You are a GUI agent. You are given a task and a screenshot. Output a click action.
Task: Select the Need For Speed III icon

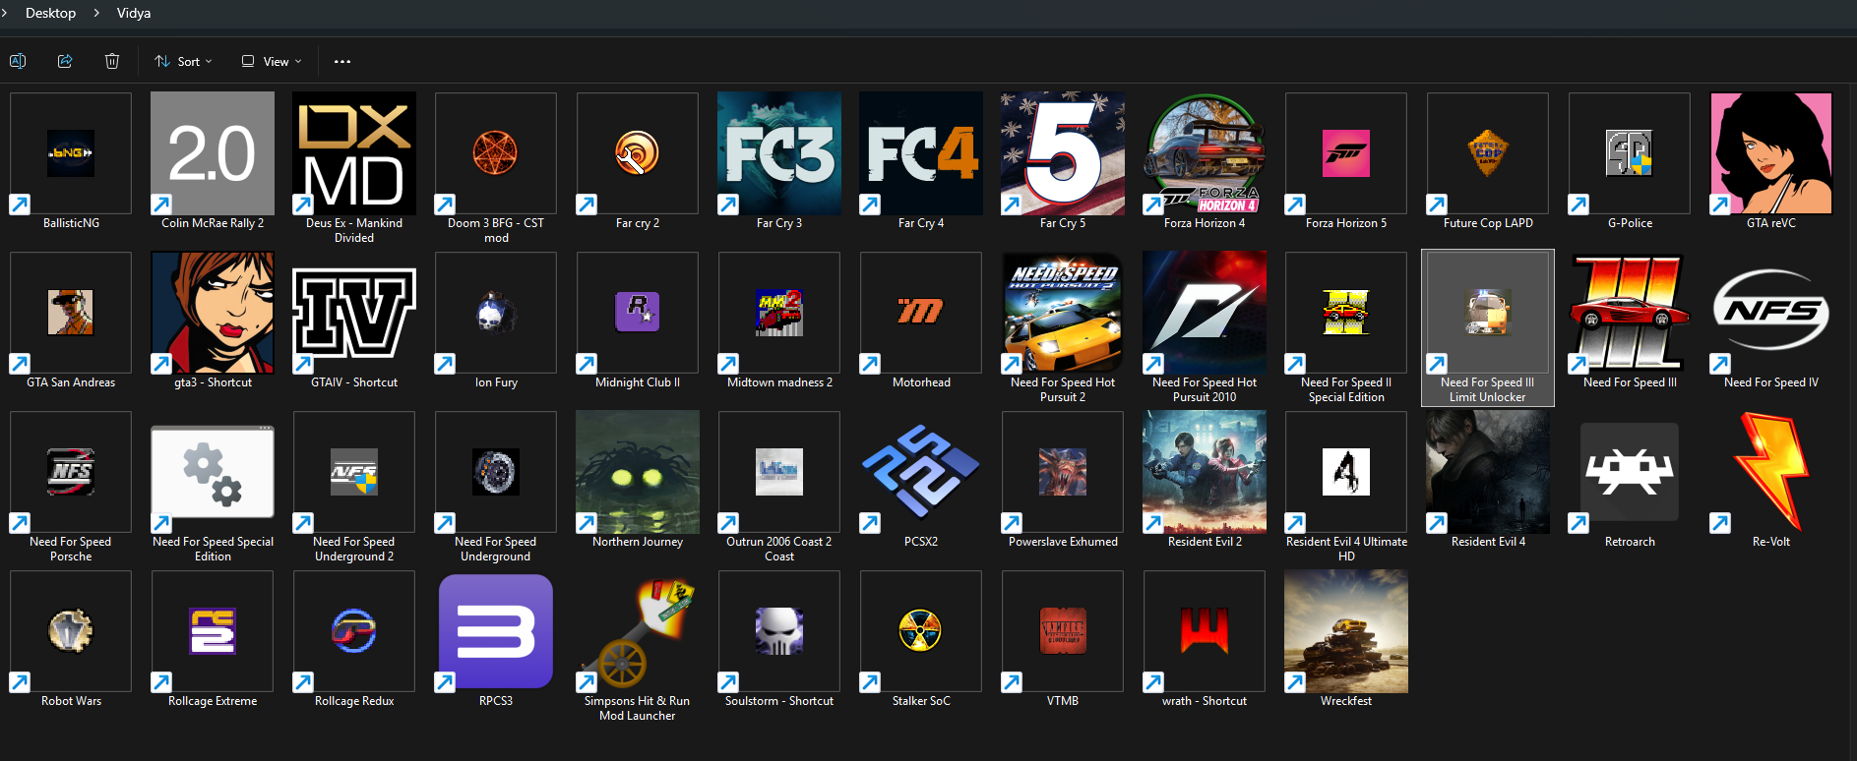point(1630,313)
